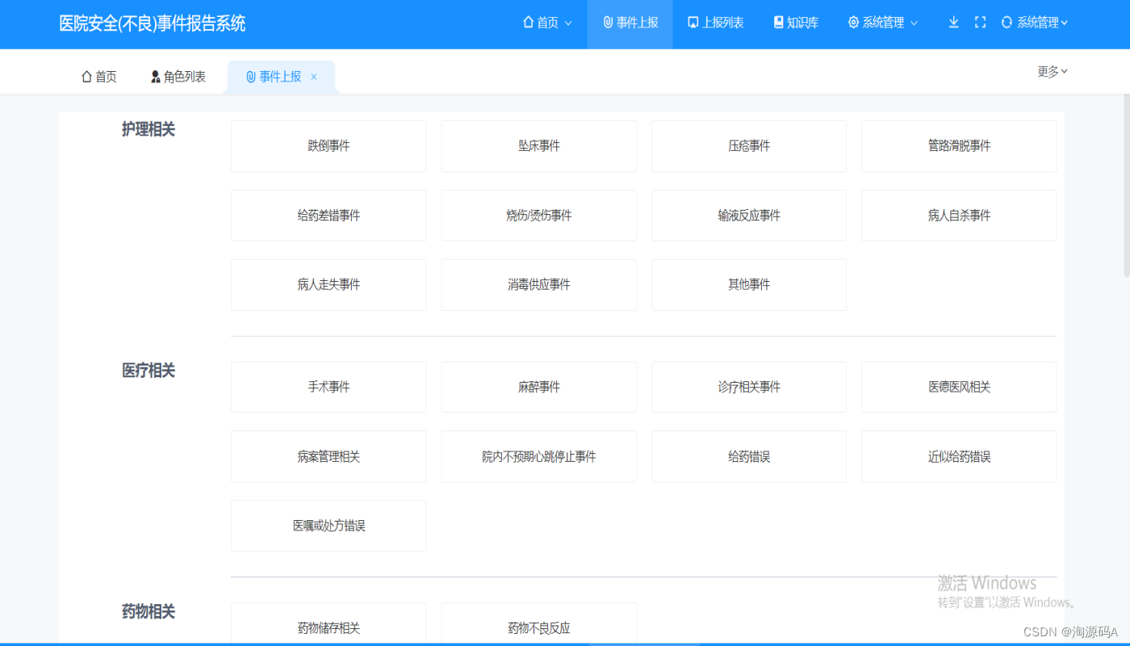
Task: Open the 消毒供应事件 card
Action: 539,285
